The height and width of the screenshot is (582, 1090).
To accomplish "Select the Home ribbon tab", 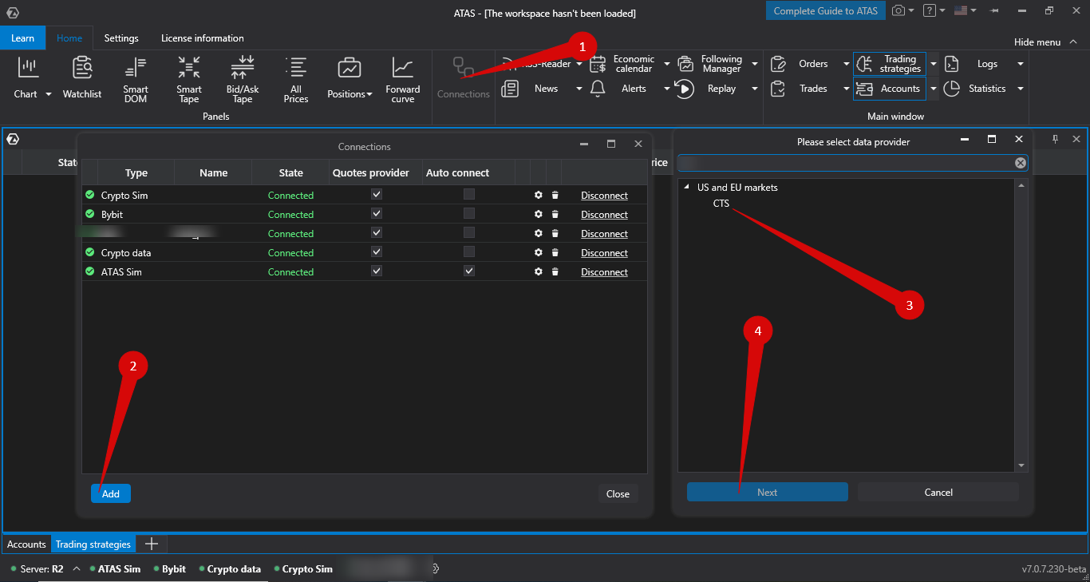I will click(x=69, y=38).
